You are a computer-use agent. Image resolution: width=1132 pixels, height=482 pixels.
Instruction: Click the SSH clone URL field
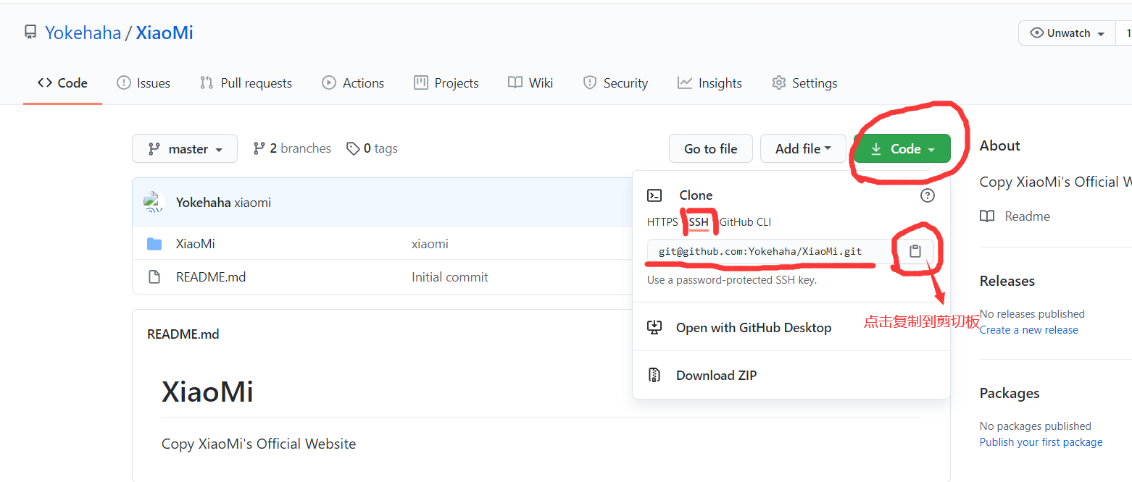tap(772, 251)
